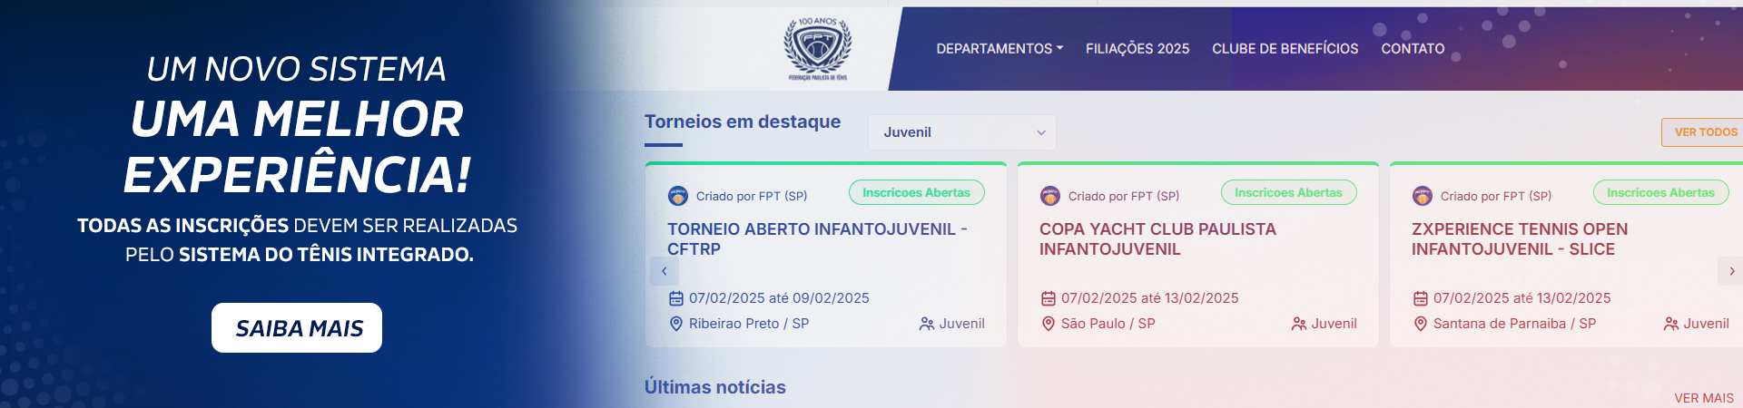Click the location pin beside Ribeirao Preto / SP

coord(675,324)
